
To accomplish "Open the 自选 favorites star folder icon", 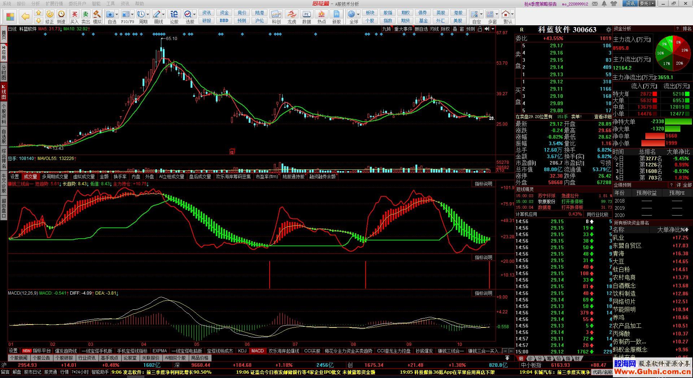I will pyautogui.click(x=110, y=14).
